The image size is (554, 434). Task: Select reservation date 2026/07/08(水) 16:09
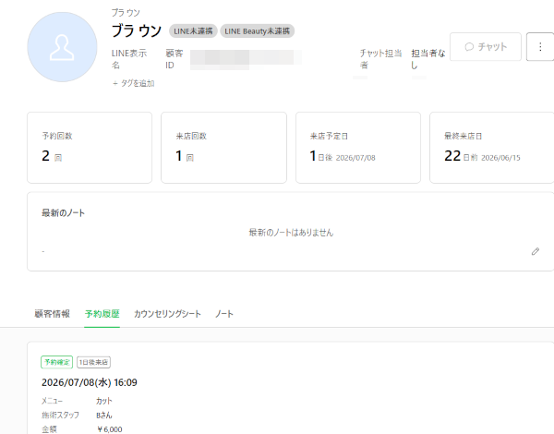point(90,382)
